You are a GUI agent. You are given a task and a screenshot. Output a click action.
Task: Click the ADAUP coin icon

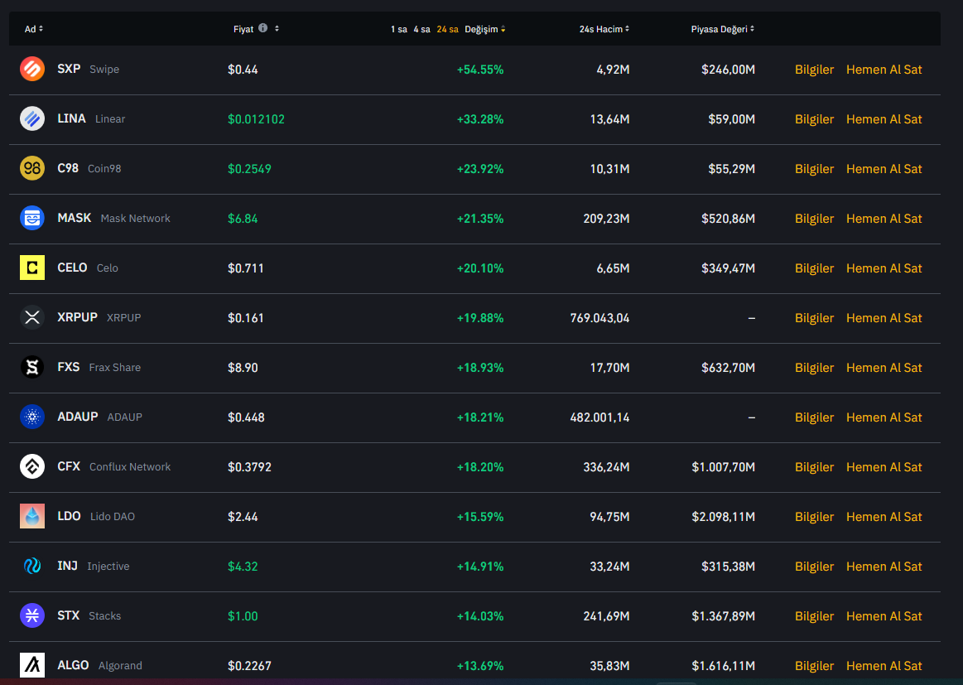[x=32, y=417]
